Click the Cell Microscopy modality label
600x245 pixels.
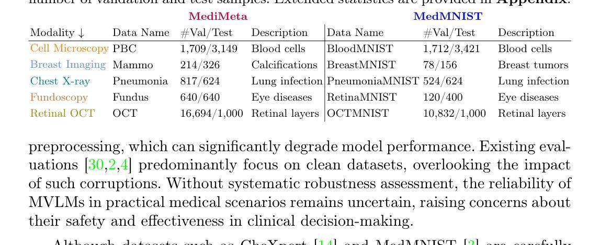[69, 49]
